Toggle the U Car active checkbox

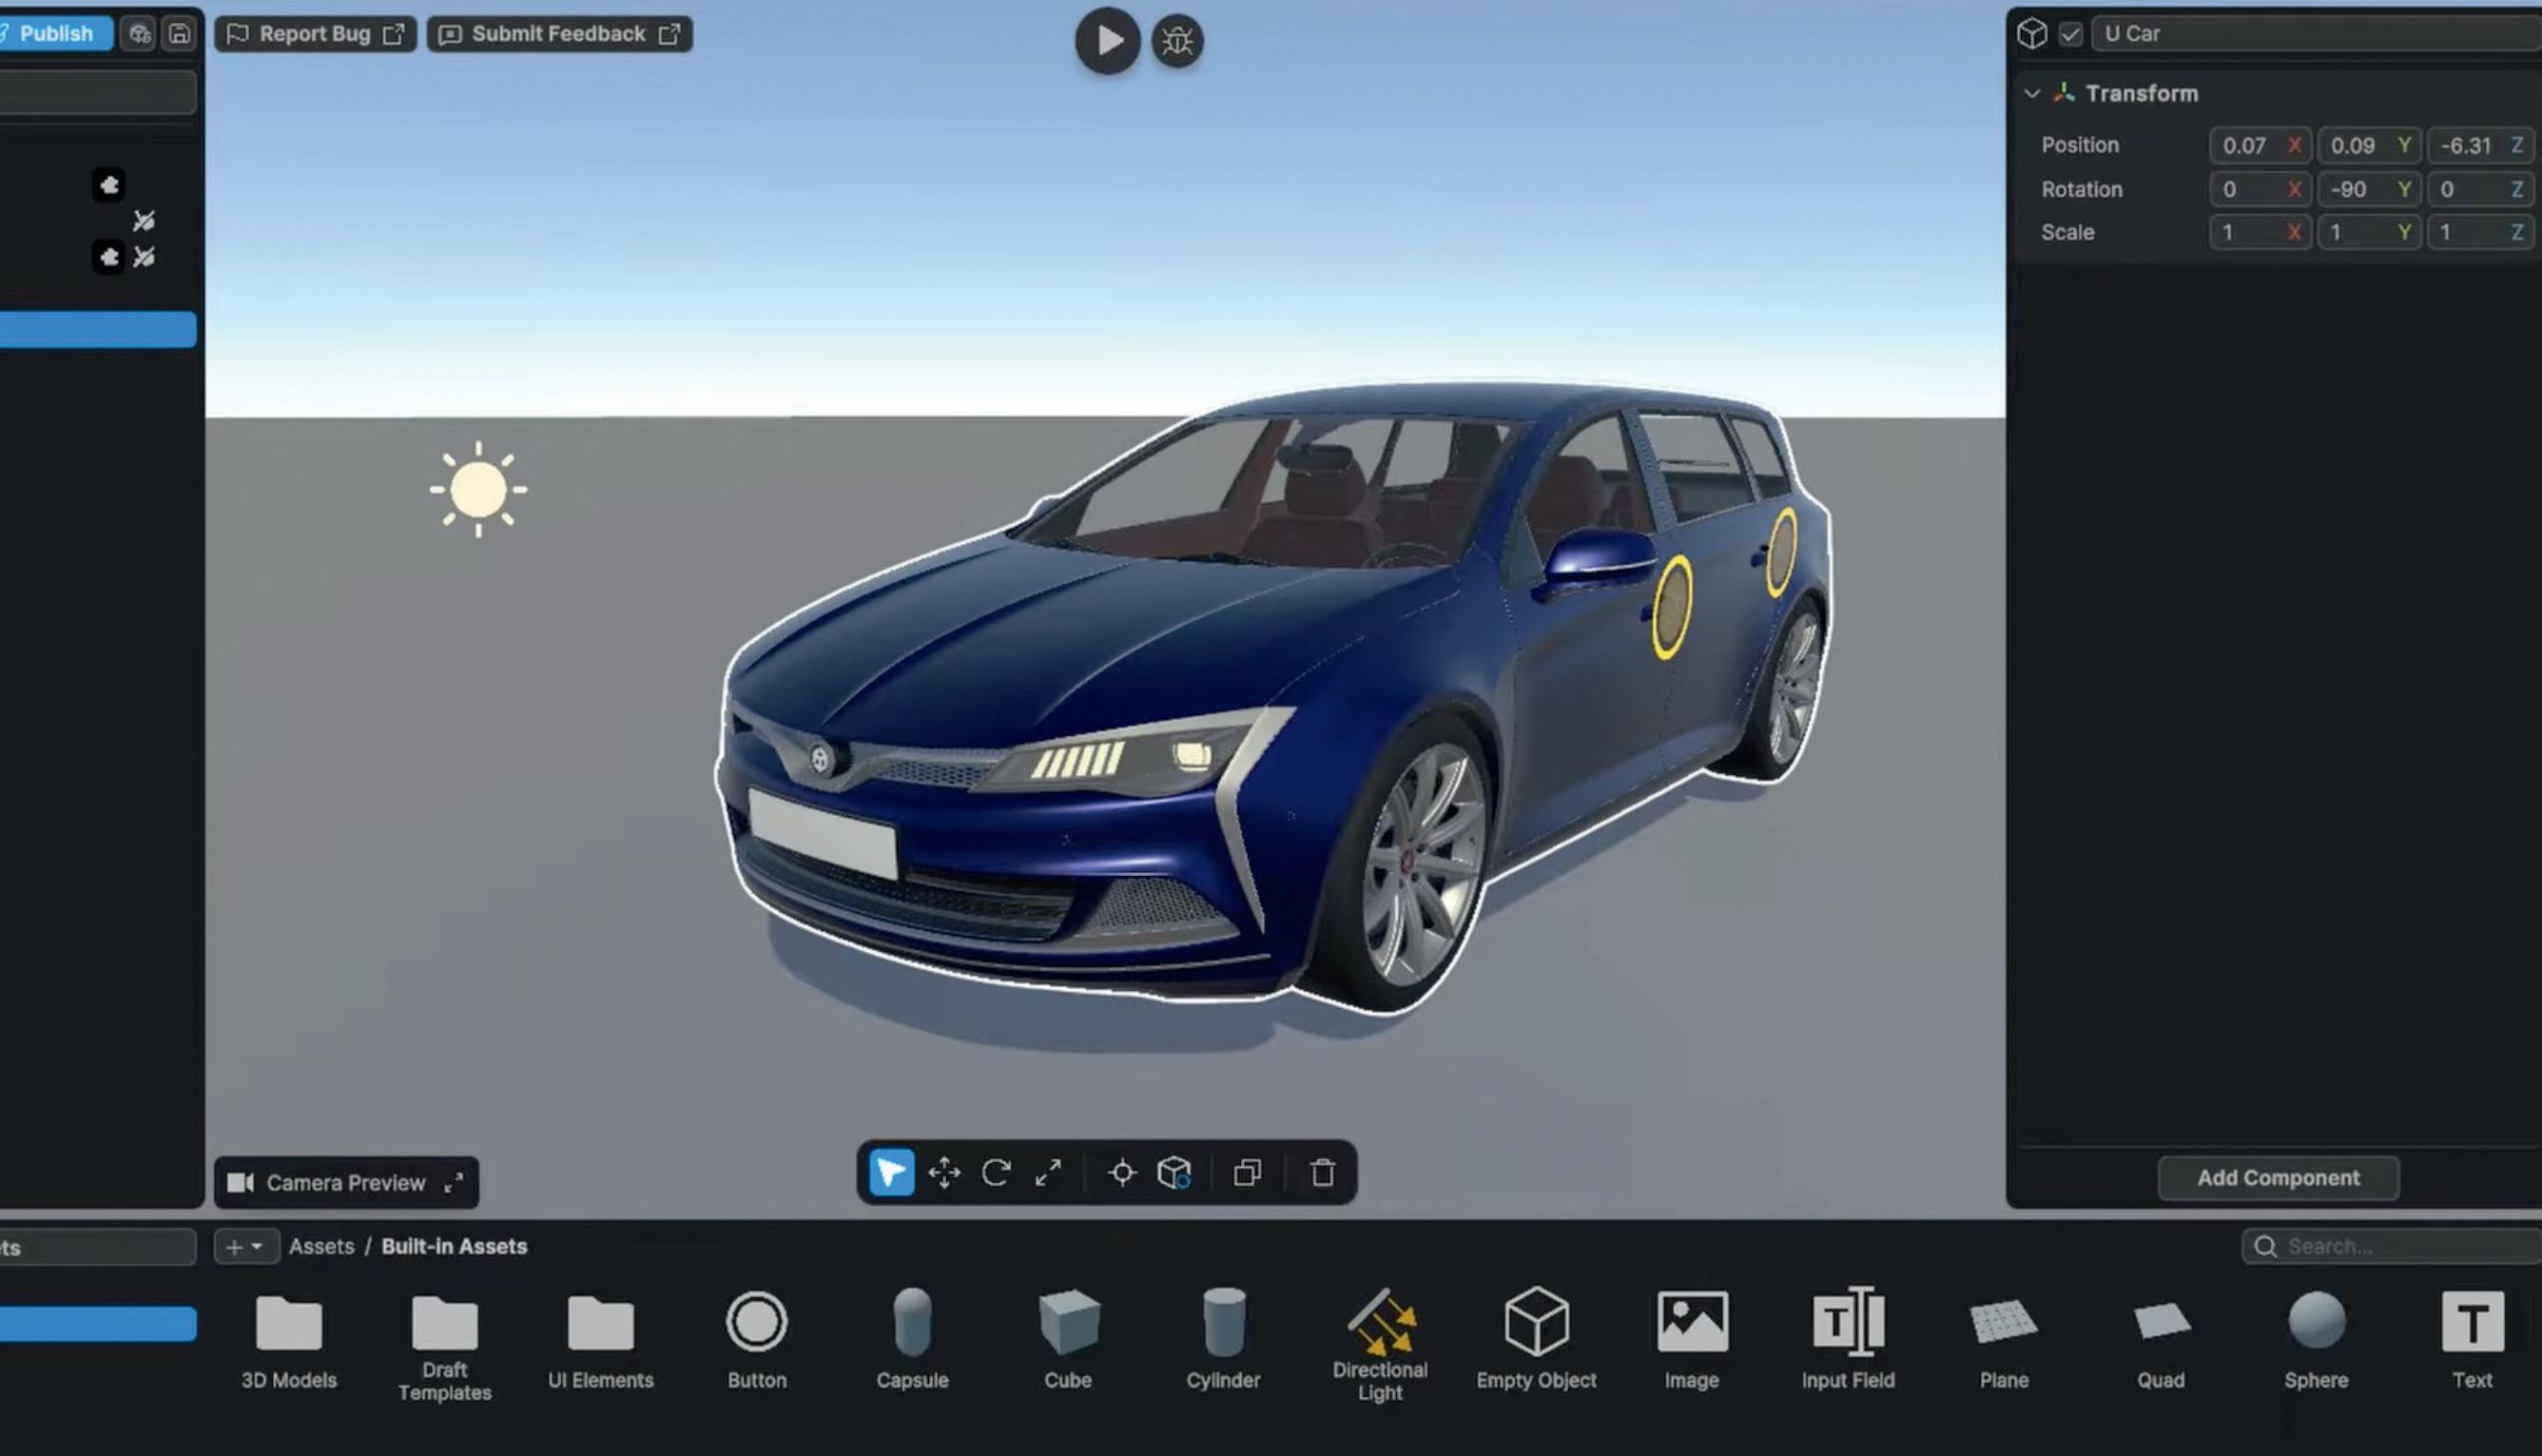(2070, 34)
